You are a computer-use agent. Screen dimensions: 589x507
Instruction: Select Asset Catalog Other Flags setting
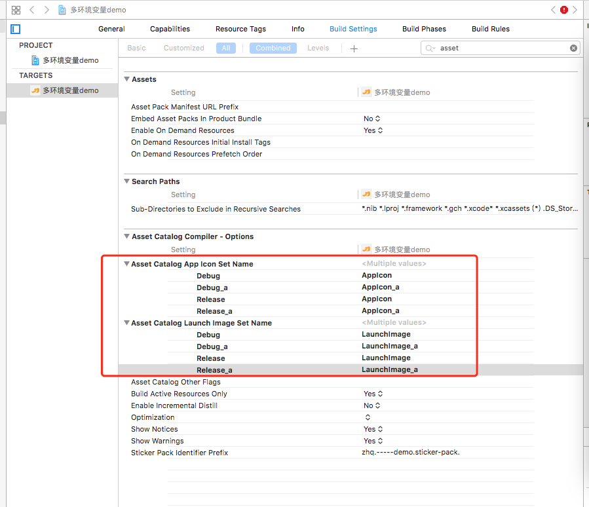[176, 382]
